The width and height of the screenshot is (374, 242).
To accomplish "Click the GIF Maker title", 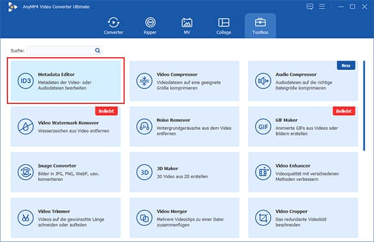I will click(x=287, y=120).
